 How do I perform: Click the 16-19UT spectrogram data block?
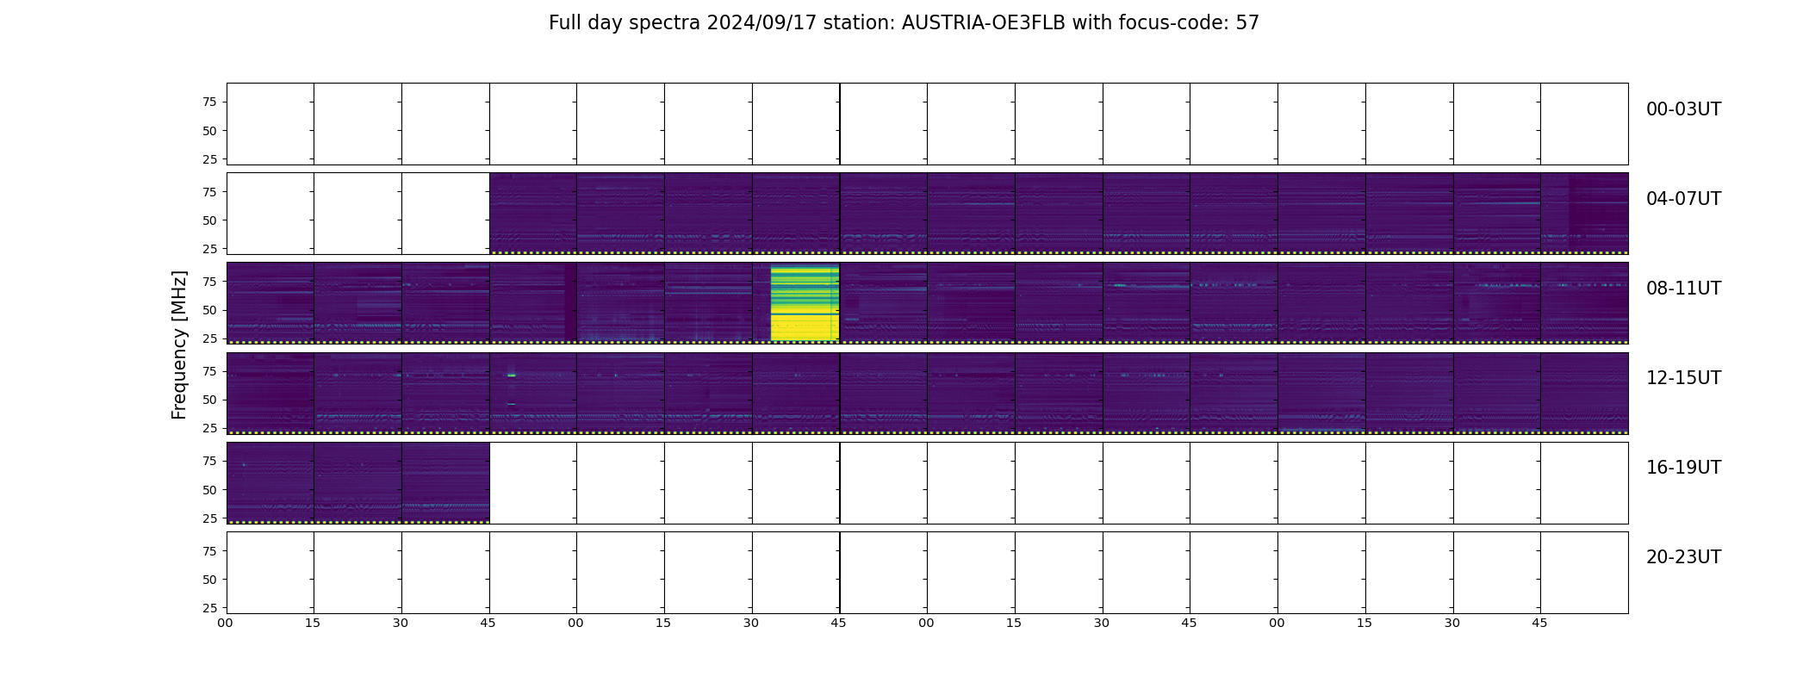click(357, 482)
